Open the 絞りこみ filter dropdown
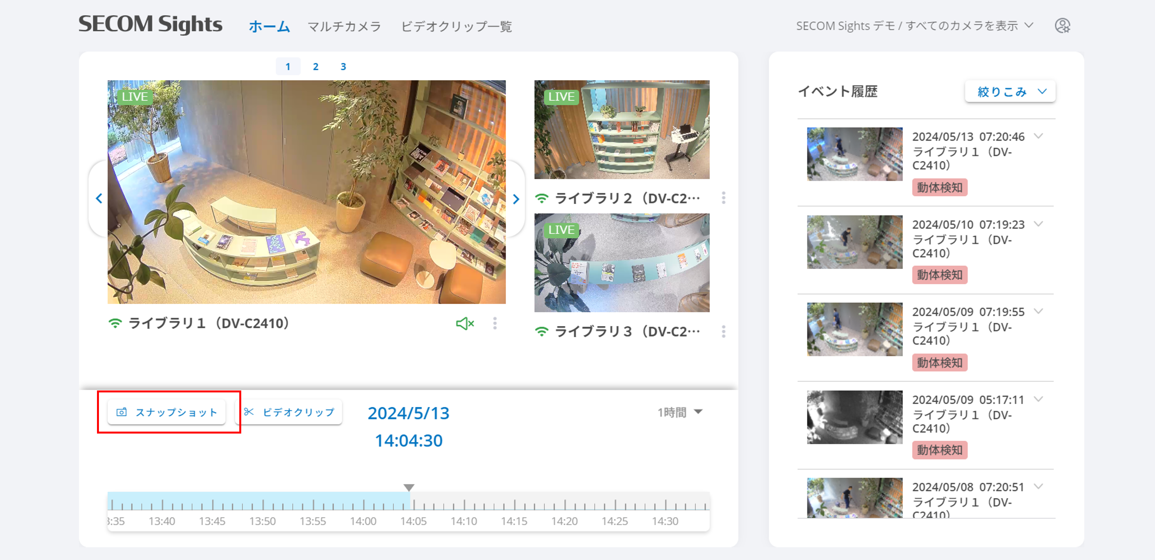Screen dimensions: 1155x560 coord(1010,91)
